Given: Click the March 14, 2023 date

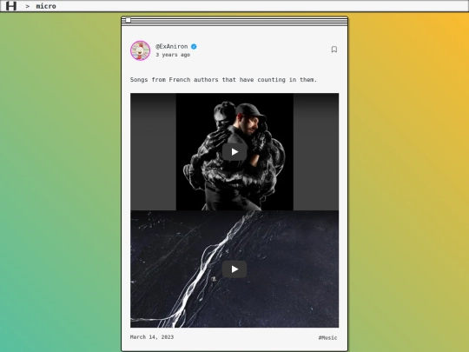Looking at the screenshot, I should click(x=152, y=337).
